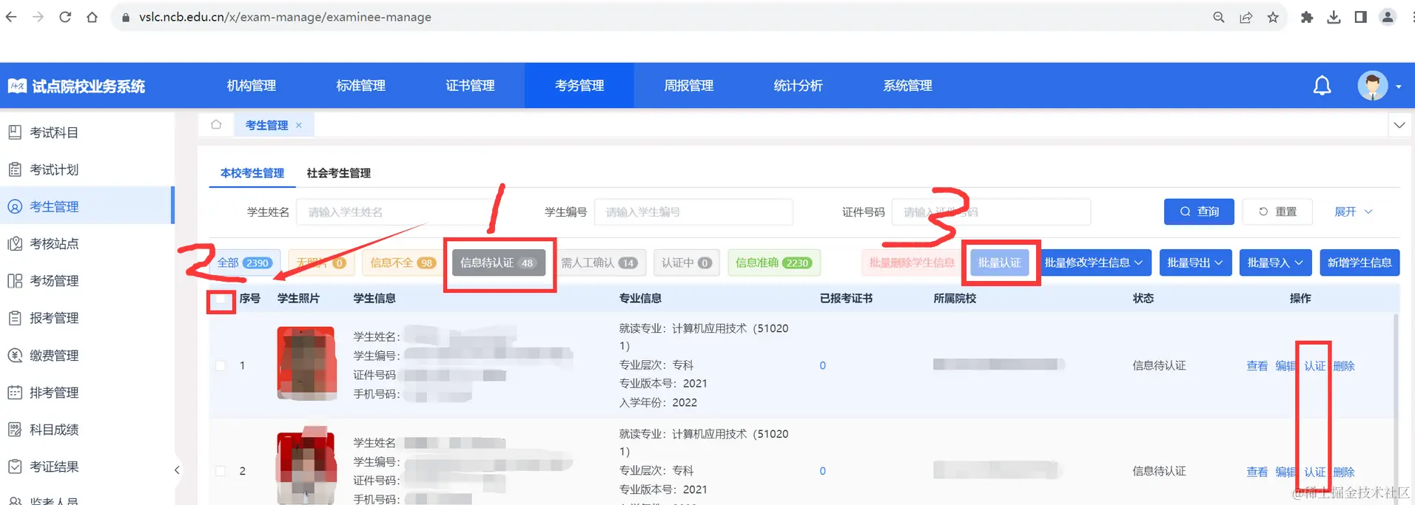Screen dimensions: 1415x505
Task: Open 机构管理 menu
Action: pyautogui.click(x=252, y=86)
